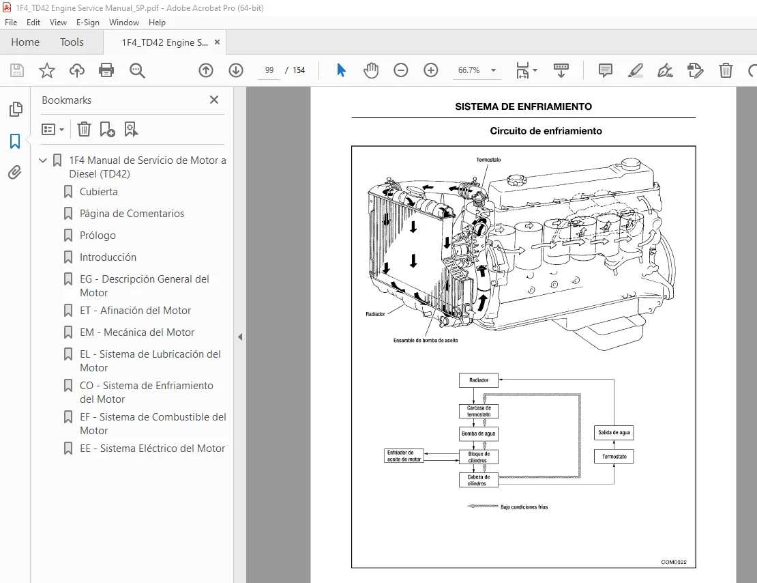Open CO - Sistema de Enfriamiento bookmark
The image size is (757, 583).
click(146, 392)
